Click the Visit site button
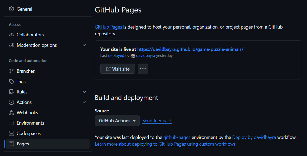 (x=118, y=69)
